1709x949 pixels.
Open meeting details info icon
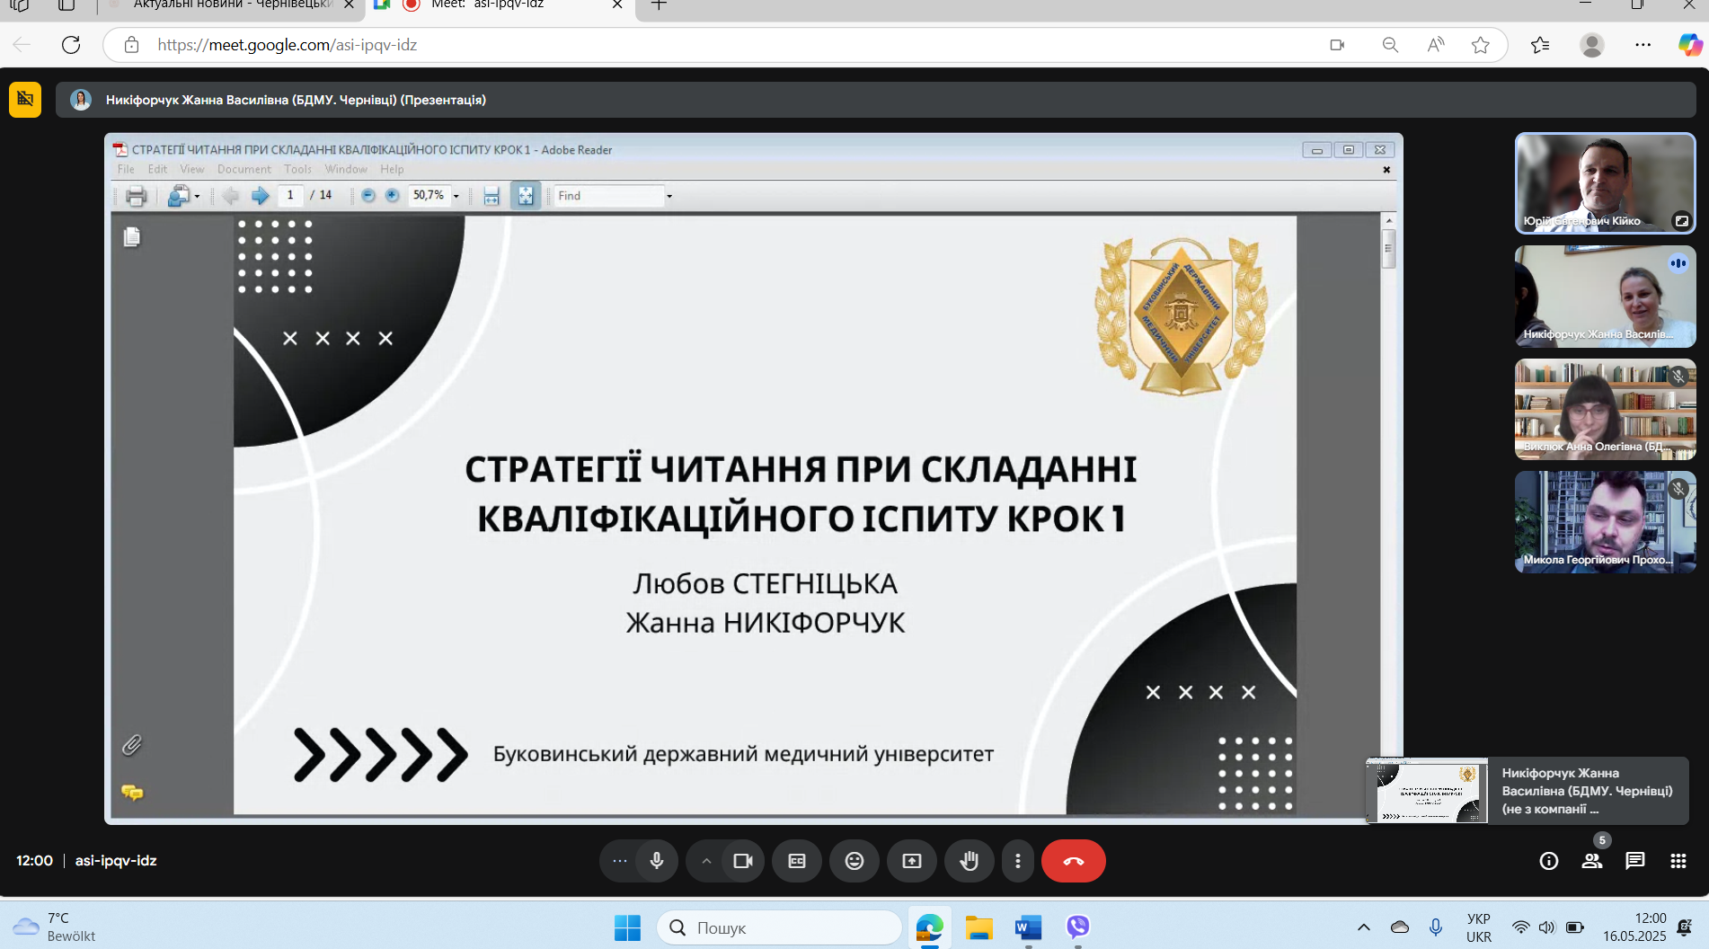(x=1548, y=861)
